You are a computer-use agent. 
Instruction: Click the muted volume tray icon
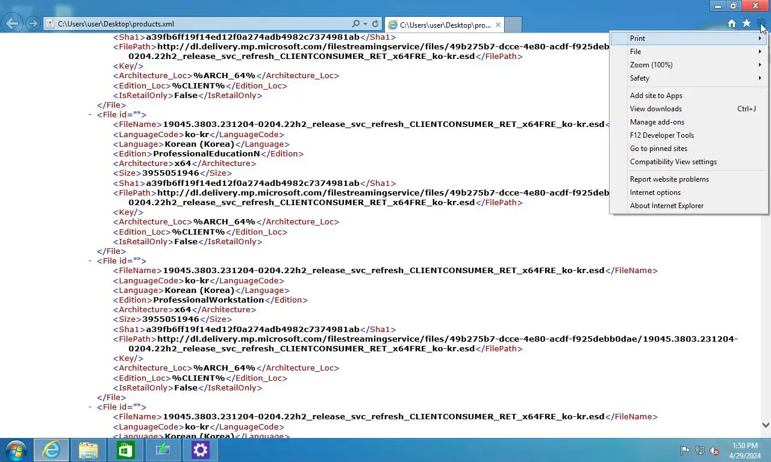tap(714, 451)
